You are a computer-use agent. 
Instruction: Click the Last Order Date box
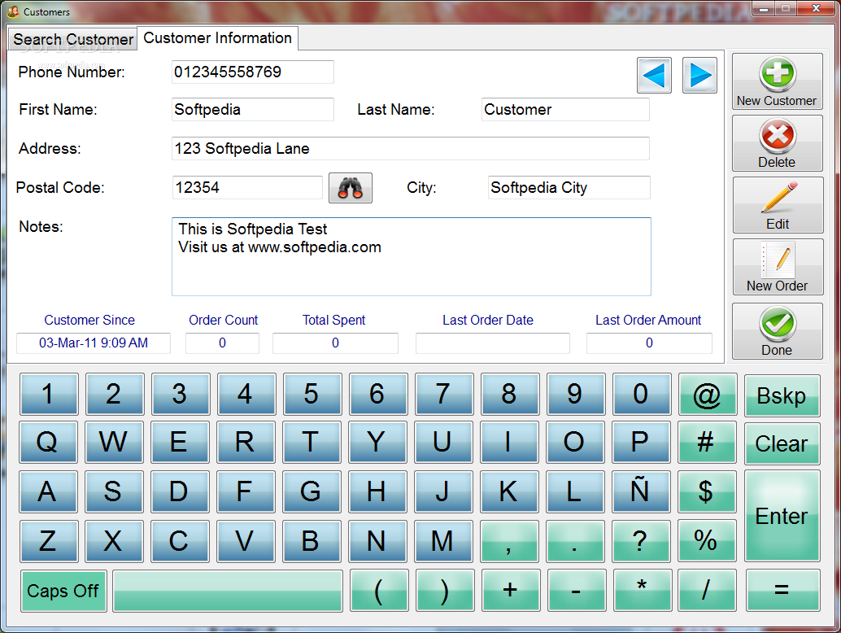click(492, 343)
